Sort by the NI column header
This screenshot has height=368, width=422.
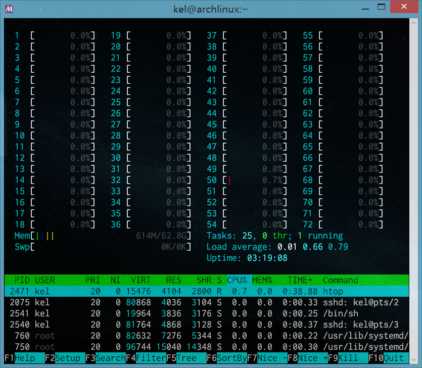click(x=115, y=280)
